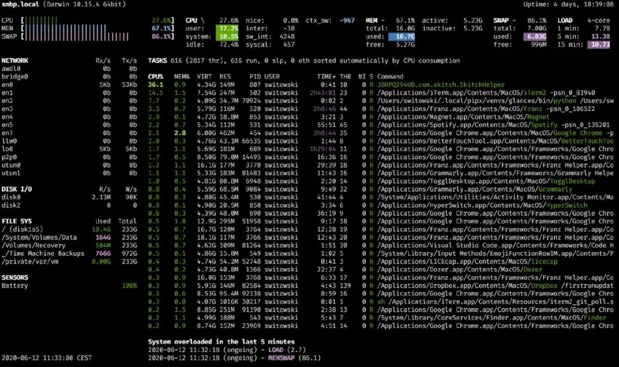Click the smbp.local hostname
The image size is (619, 367).
pyautogui.click(x=20, y=5)
